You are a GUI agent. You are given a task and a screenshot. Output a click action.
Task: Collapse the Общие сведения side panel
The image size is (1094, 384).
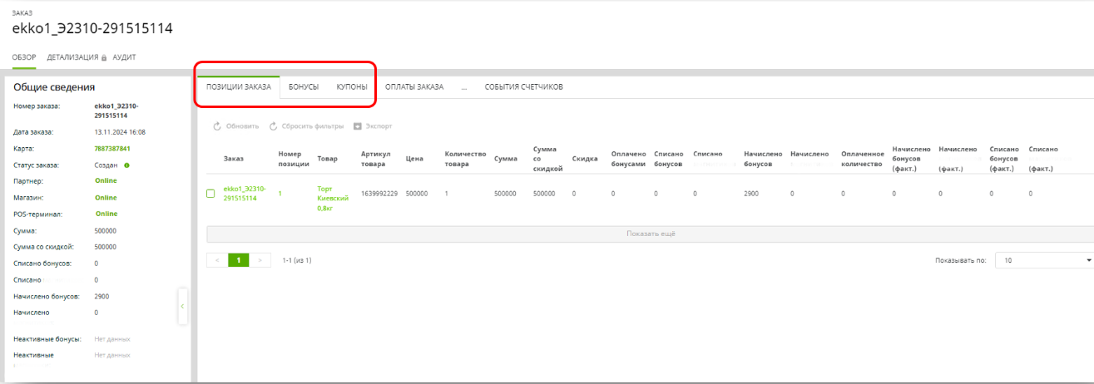[183, 307]
